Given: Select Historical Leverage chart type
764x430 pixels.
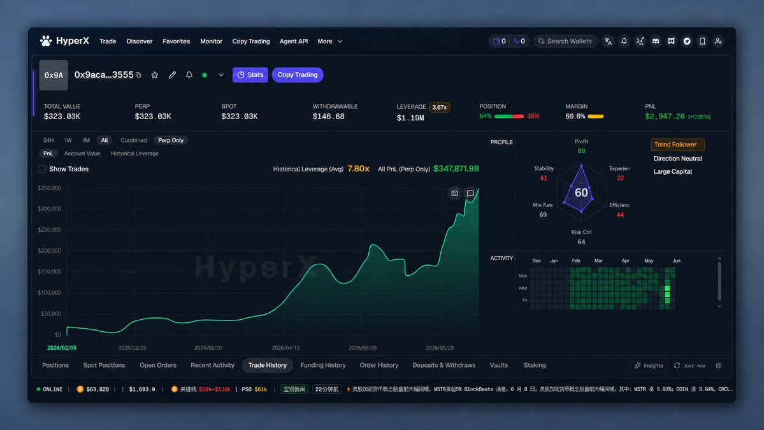Looking at the screenshot, I should click(134, 154).
